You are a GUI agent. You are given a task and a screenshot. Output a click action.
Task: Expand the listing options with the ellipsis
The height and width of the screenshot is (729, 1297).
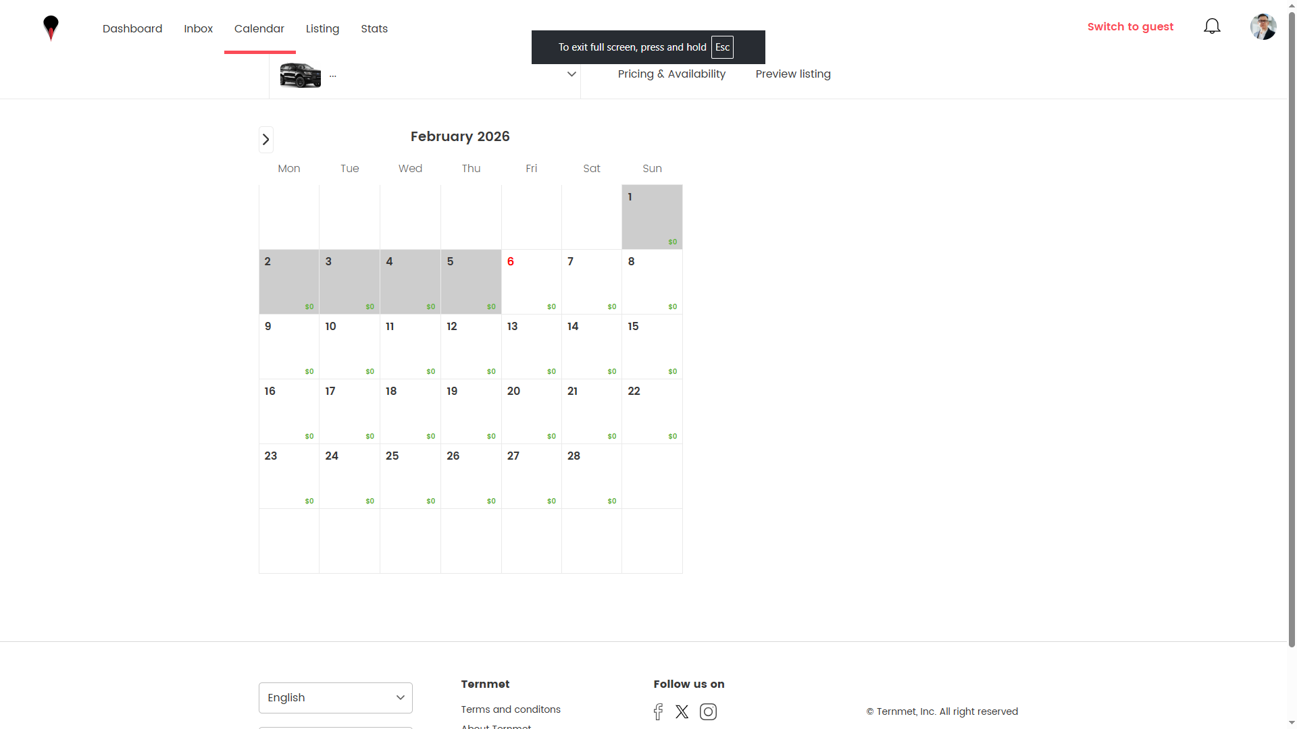tap(332, 75)
